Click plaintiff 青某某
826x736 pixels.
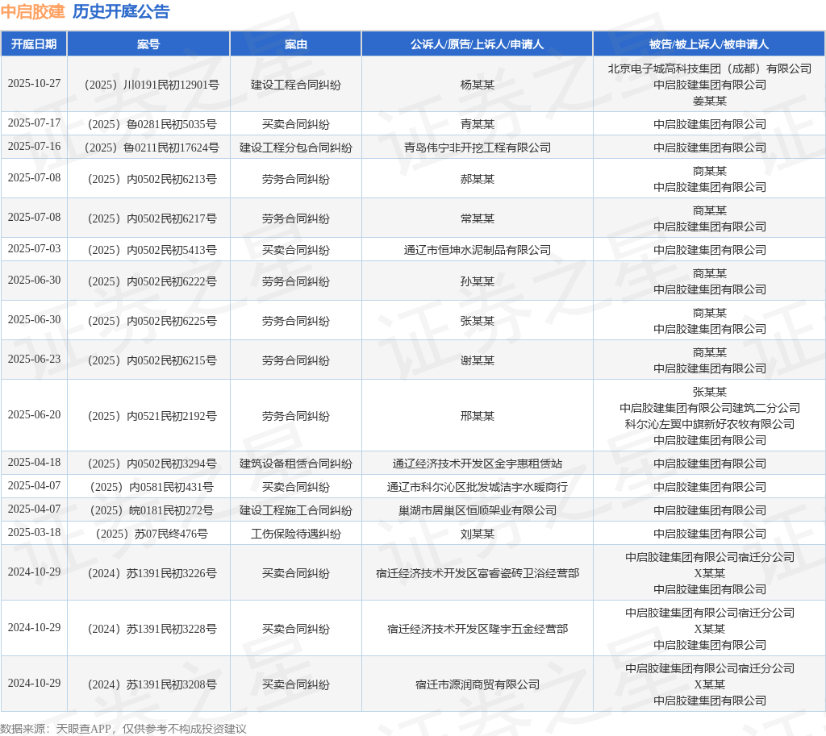pos(478,124)
